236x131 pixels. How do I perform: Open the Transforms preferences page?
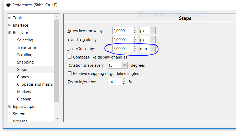tap(27, 47)
